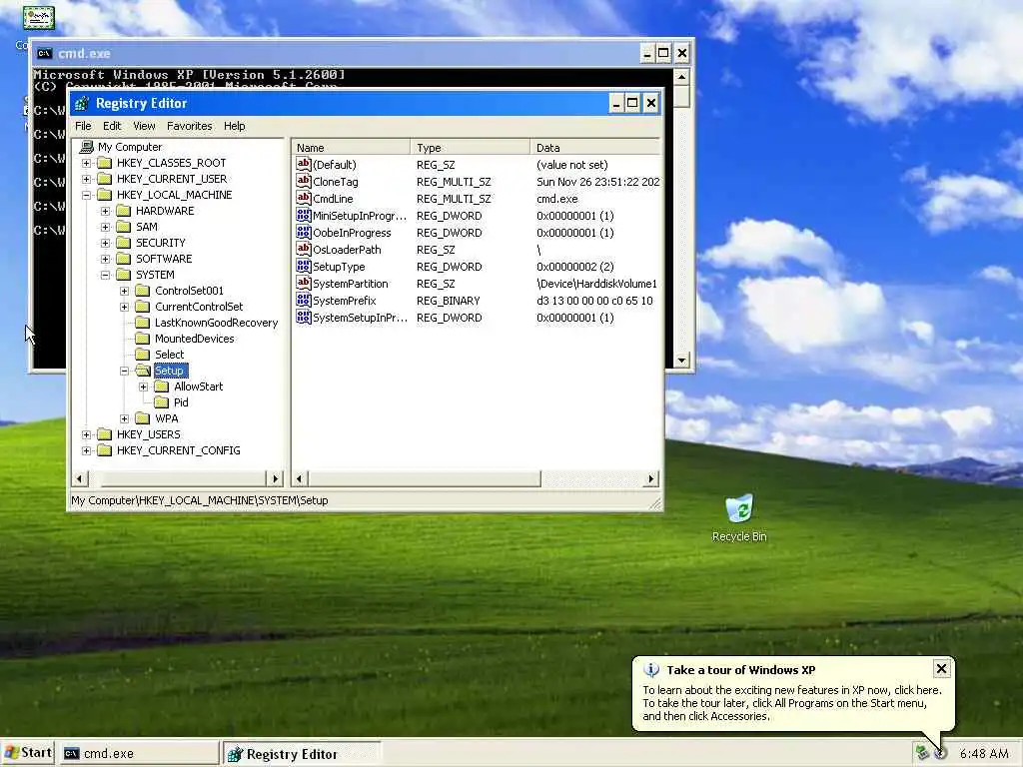
Task: Click the Select key folder icon
Action: point(142,355)
